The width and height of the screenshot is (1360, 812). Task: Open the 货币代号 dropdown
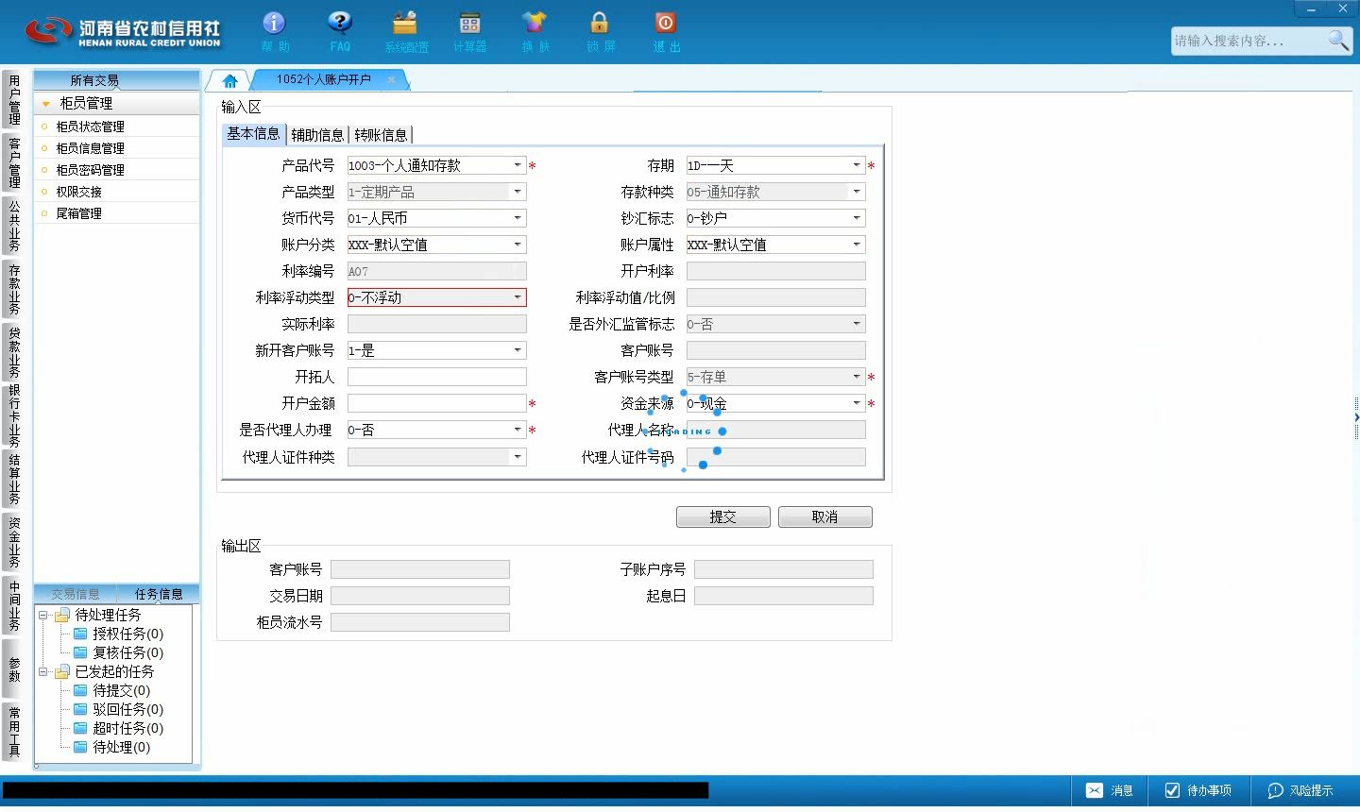click(x=518, y=218)
